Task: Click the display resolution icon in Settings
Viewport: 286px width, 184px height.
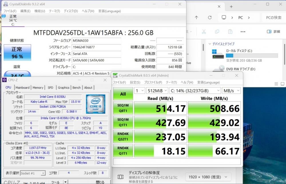Action: (x=120, y=177)
